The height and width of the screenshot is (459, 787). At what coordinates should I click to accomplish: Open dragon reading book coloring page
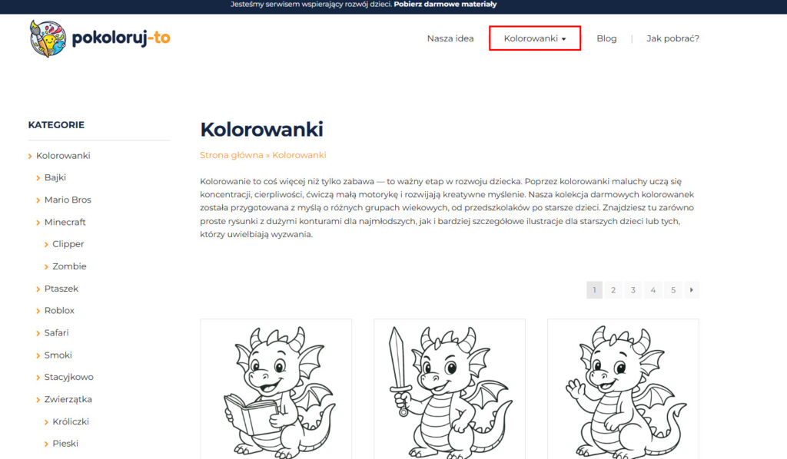coord(276,389)
